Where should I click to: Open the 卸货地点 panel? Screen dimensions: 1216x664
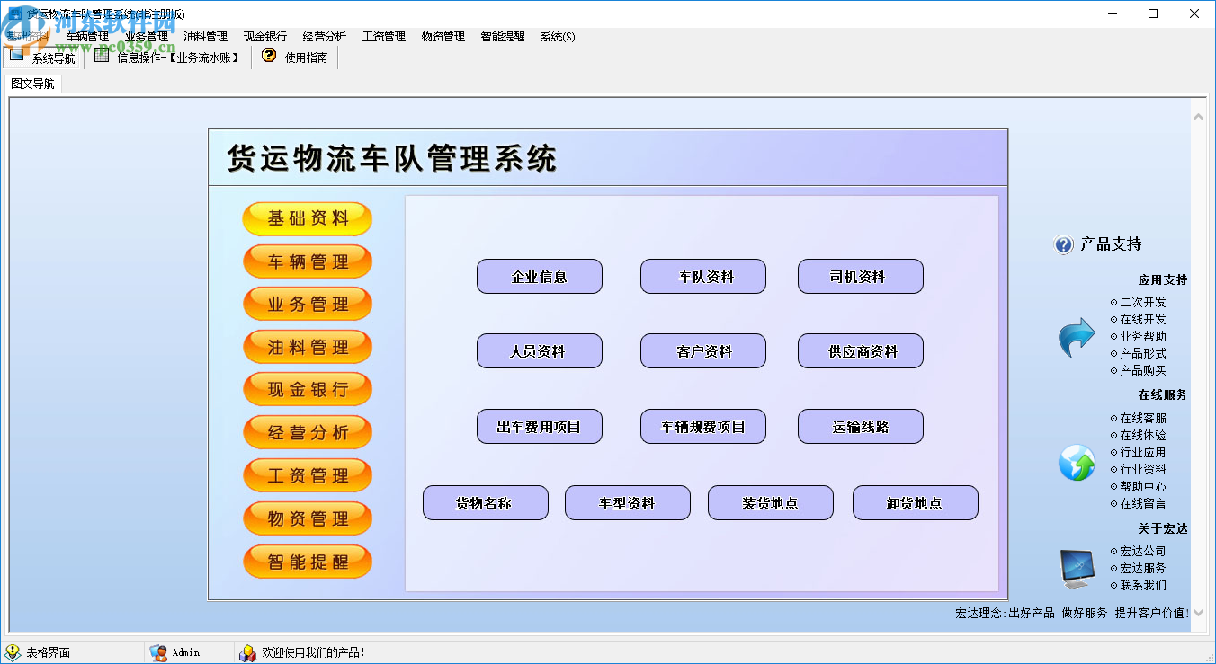915,503
